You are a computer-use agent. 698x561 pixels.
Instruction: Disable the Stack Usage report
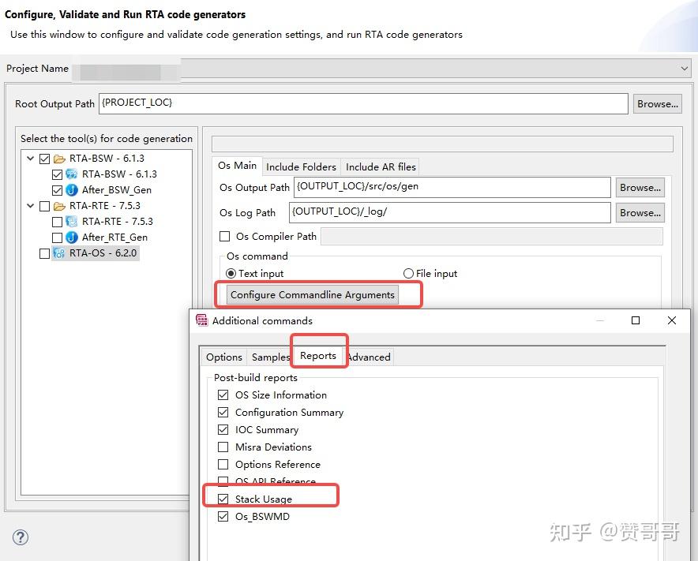coord(223,499)
